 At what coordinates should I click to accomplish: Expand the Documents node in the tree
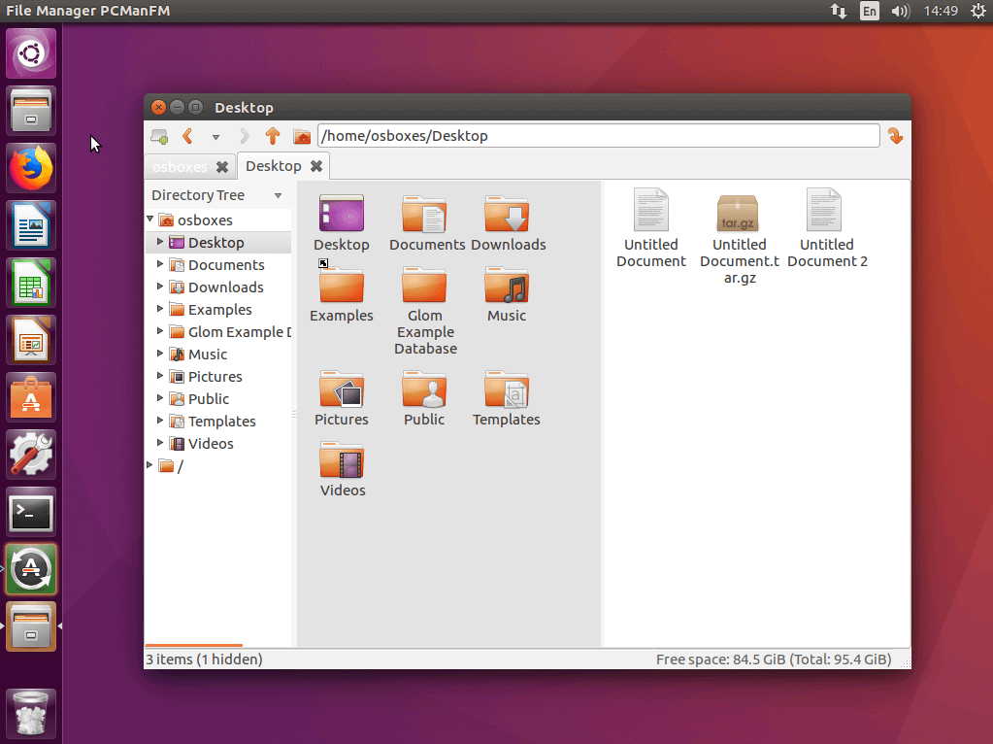[x=161, y=264]
